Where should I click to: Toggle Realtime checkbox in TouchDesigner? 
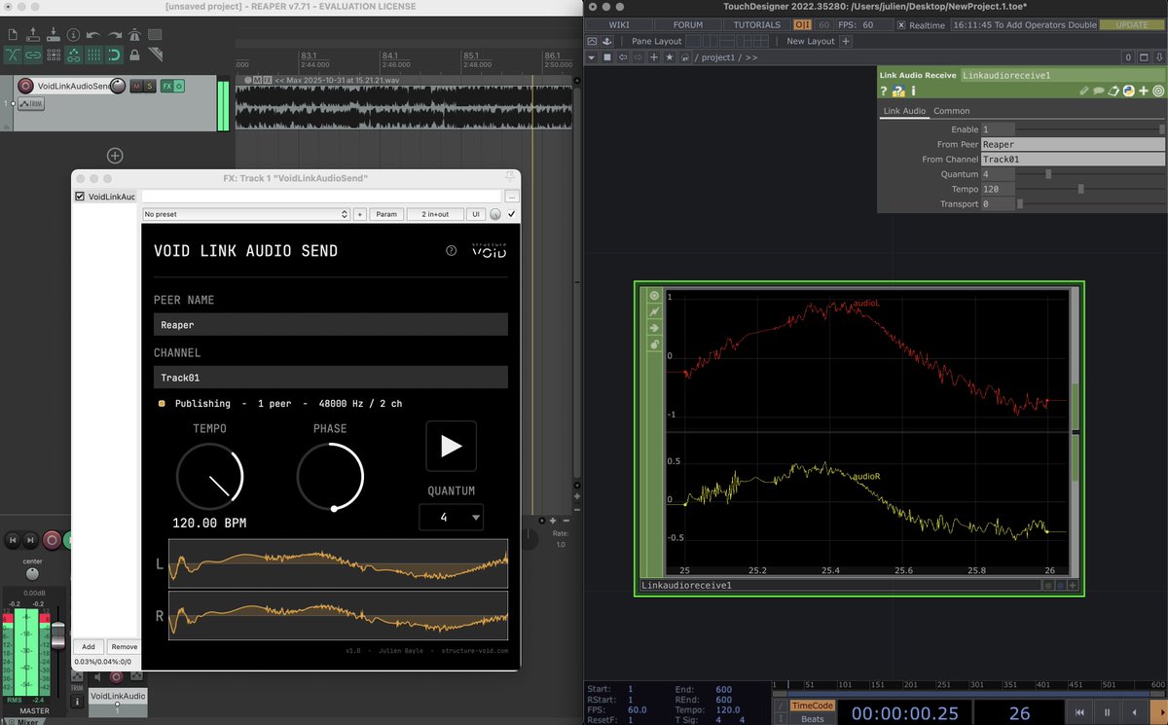(x=901, y=25)
